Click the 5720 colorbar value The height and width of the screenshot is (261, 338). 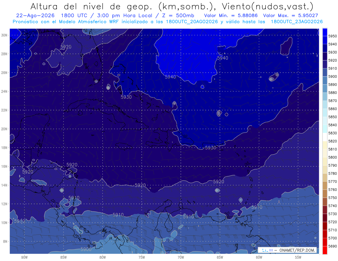(333, 222)
